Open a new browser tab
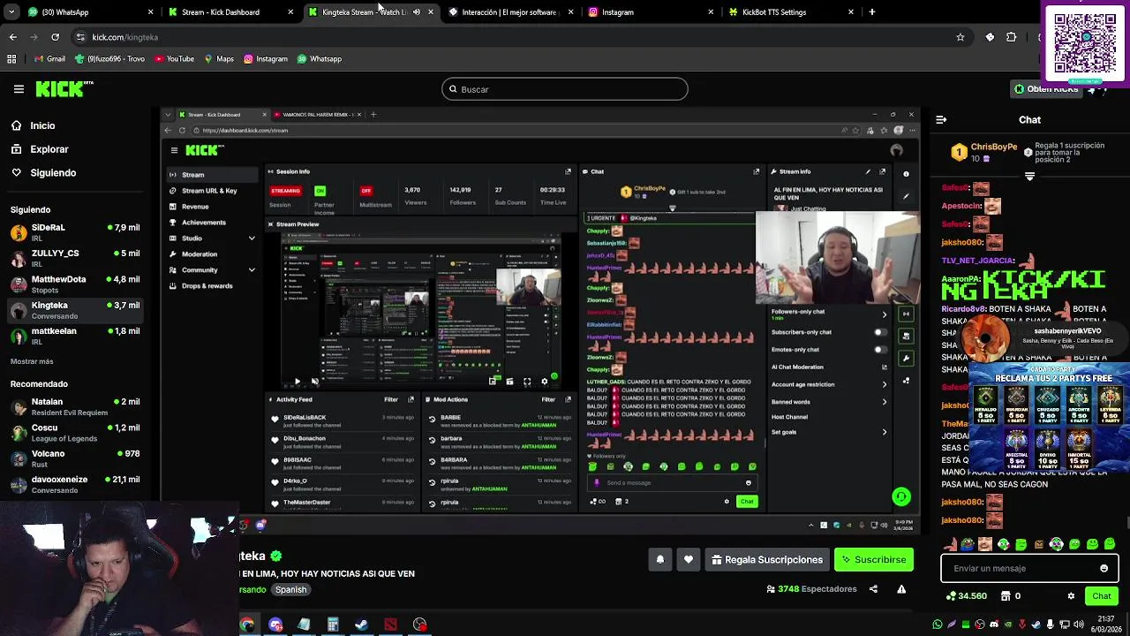This screenshot has height=636, width=1130. tap(872, 12)
